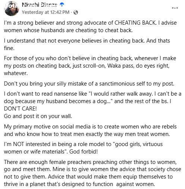This screenshot has height=189, width=185.
Task: Click the line "Go and post it on your wall."
Action: click(x=38, y=116)
